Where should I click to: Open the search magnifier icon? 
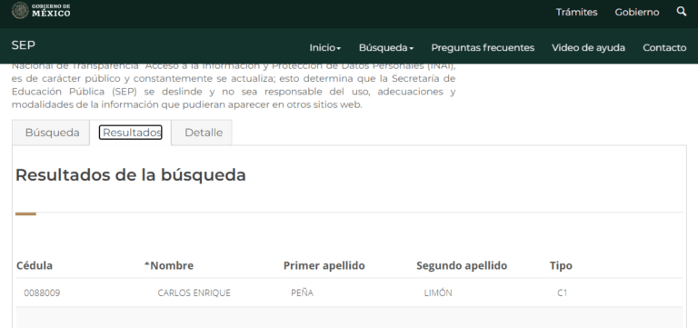681,11
